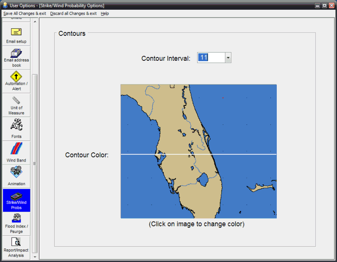337x262 pixels.
Task: Select the Automation / Alert icon
Action: [16, 81]
